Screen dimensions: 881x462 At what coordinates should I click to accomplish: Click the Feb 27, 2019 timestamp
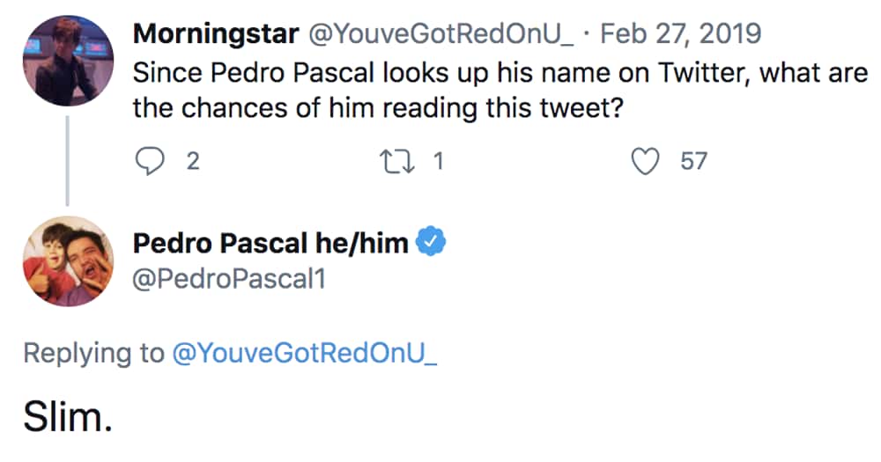[680, 33]
